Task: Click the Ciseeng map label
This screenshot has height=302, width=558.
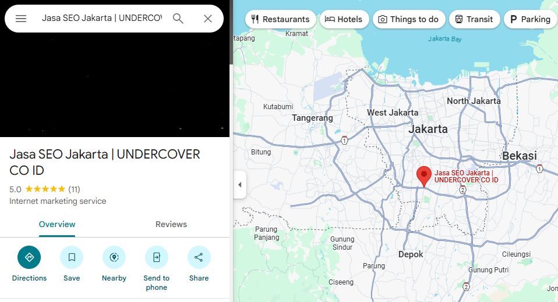Action: [x=341, y=282]
